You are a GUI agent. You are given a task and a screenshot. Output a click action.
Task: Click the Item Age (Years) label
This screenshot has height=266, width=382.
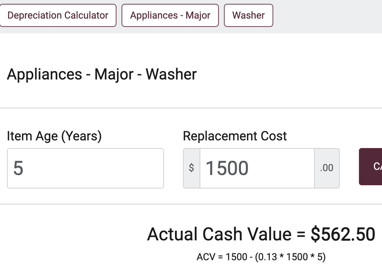(x=54, y=136)
